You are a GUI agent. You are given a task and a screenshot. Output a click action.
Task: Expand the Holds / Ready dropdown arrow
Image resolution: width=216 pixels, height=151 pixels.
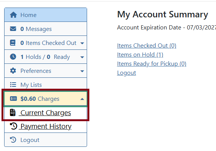[82, 57]
